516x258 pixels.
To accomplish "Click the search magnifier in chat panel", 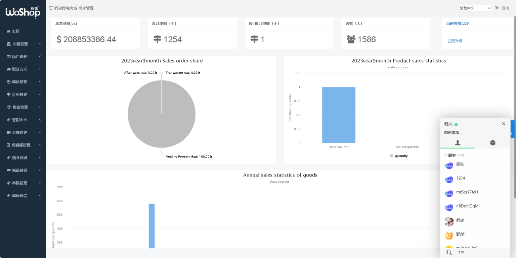I will pyautogui.click(x=449, y=252).
